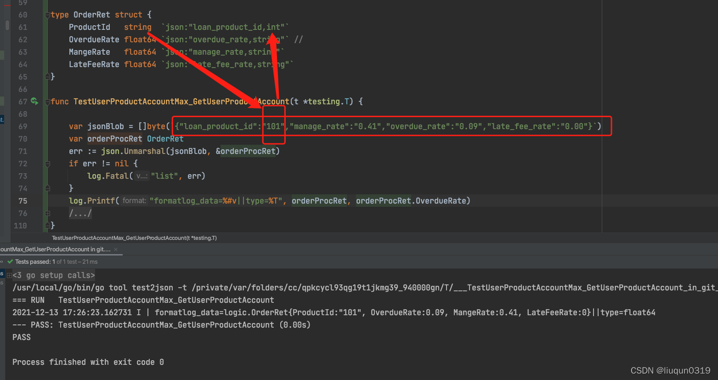Click the "list" string literal
The width and height of the screenshot is (718, 380).
tap(164, 176)
